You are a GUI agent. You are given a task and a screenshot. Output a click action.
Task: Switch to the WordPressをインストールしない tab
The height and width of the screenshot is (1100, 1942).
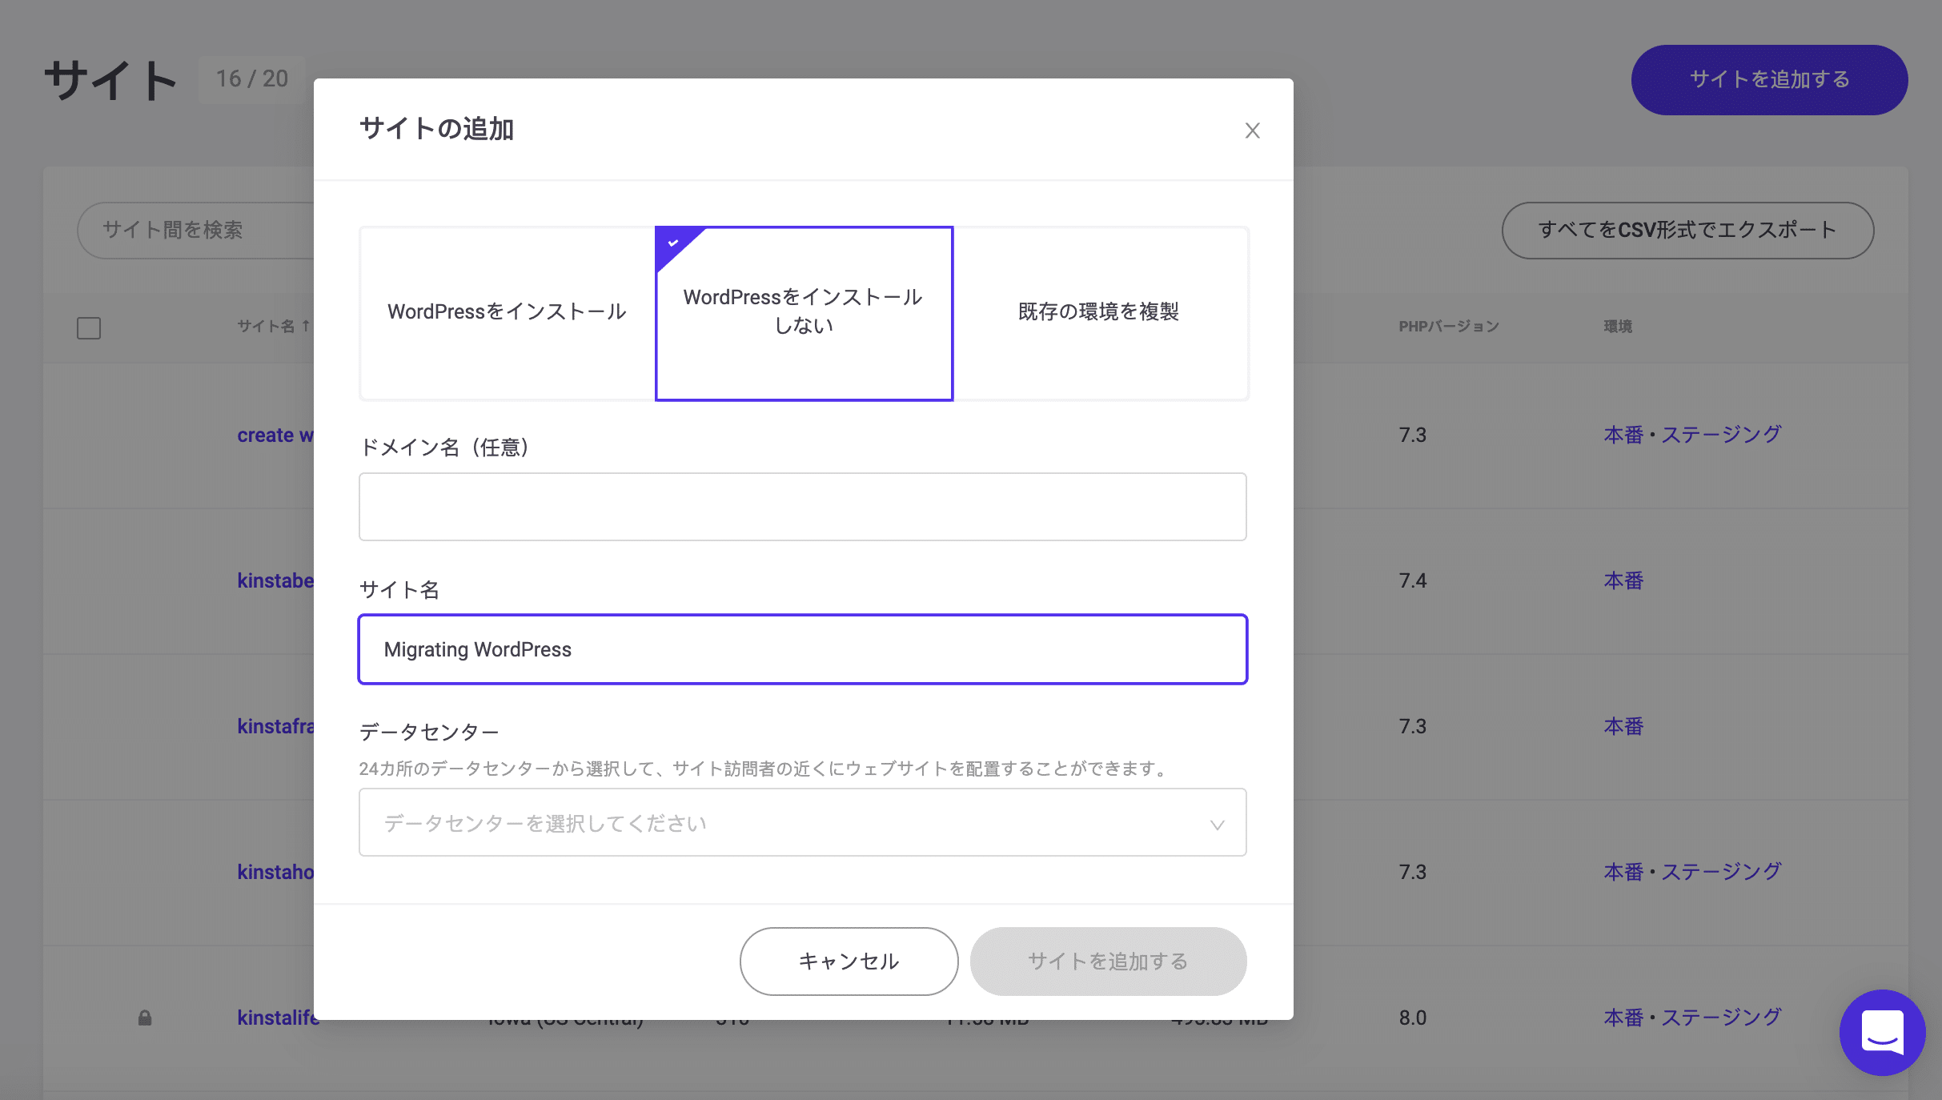803,312
